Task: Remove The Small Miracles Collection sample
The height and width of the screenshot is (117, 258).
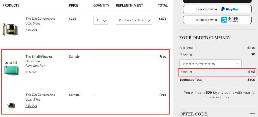Action: (x=31, y=72)
